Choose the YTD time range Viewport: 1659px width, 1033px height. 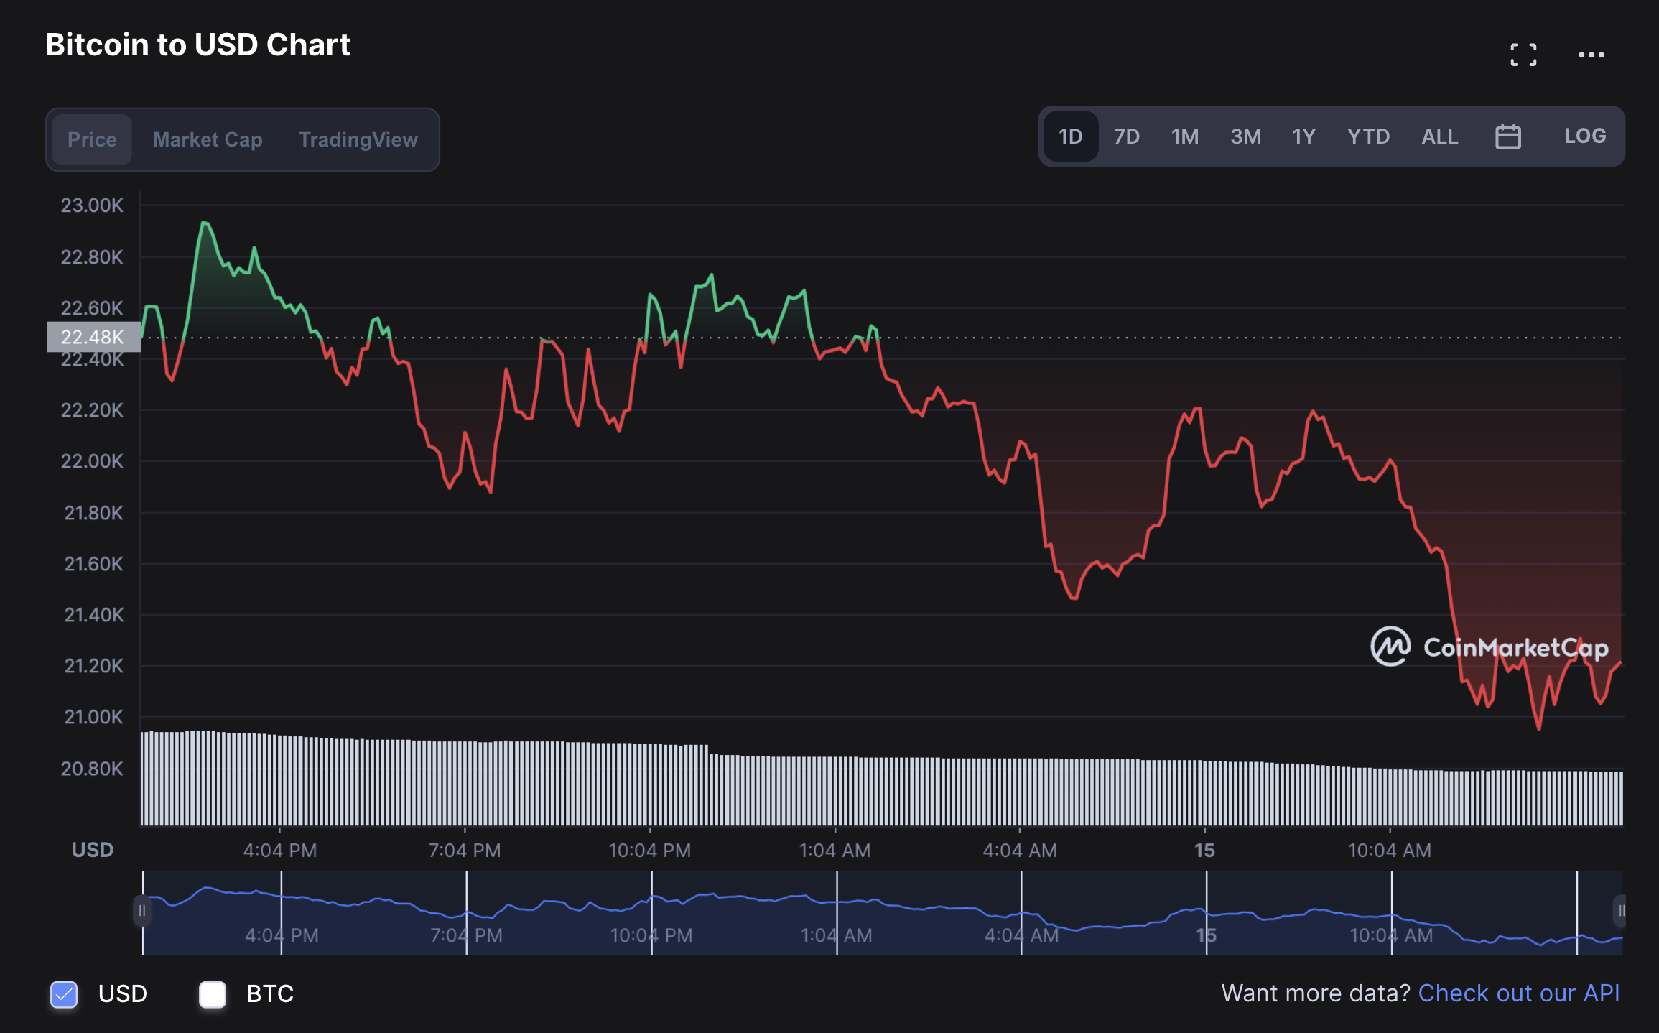tap(1367, 136)
